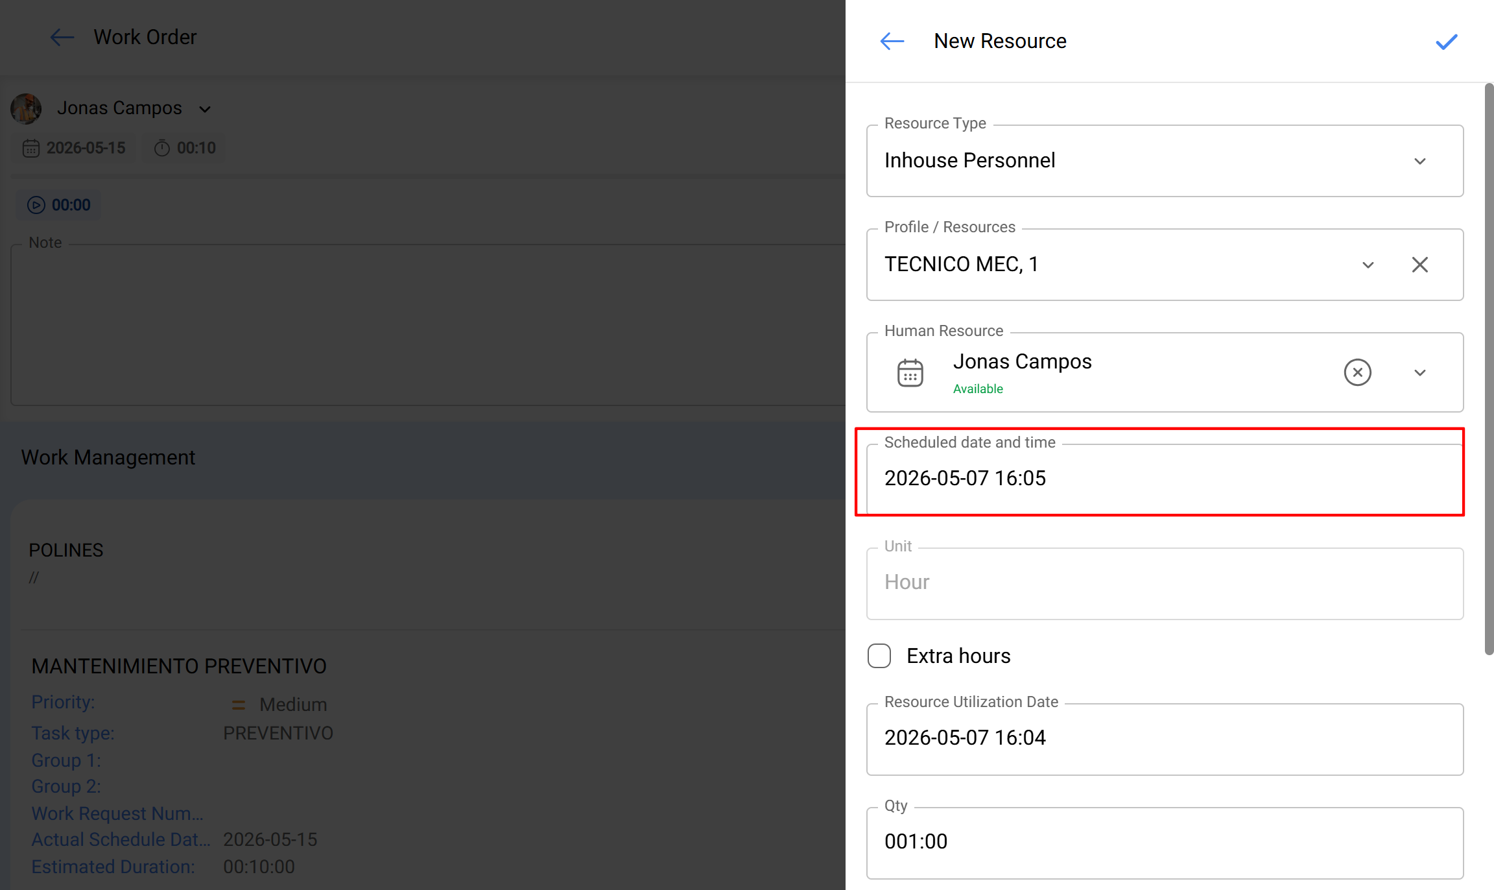Click the confirm checkmark in New Resource
Screen dimensions: 1494x890
coord(1446,42)
